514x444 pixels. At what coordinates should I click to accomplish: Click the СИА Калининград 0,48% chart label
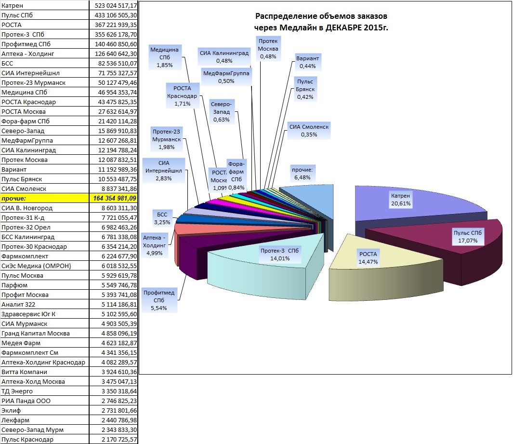click(x=224, y=57)
